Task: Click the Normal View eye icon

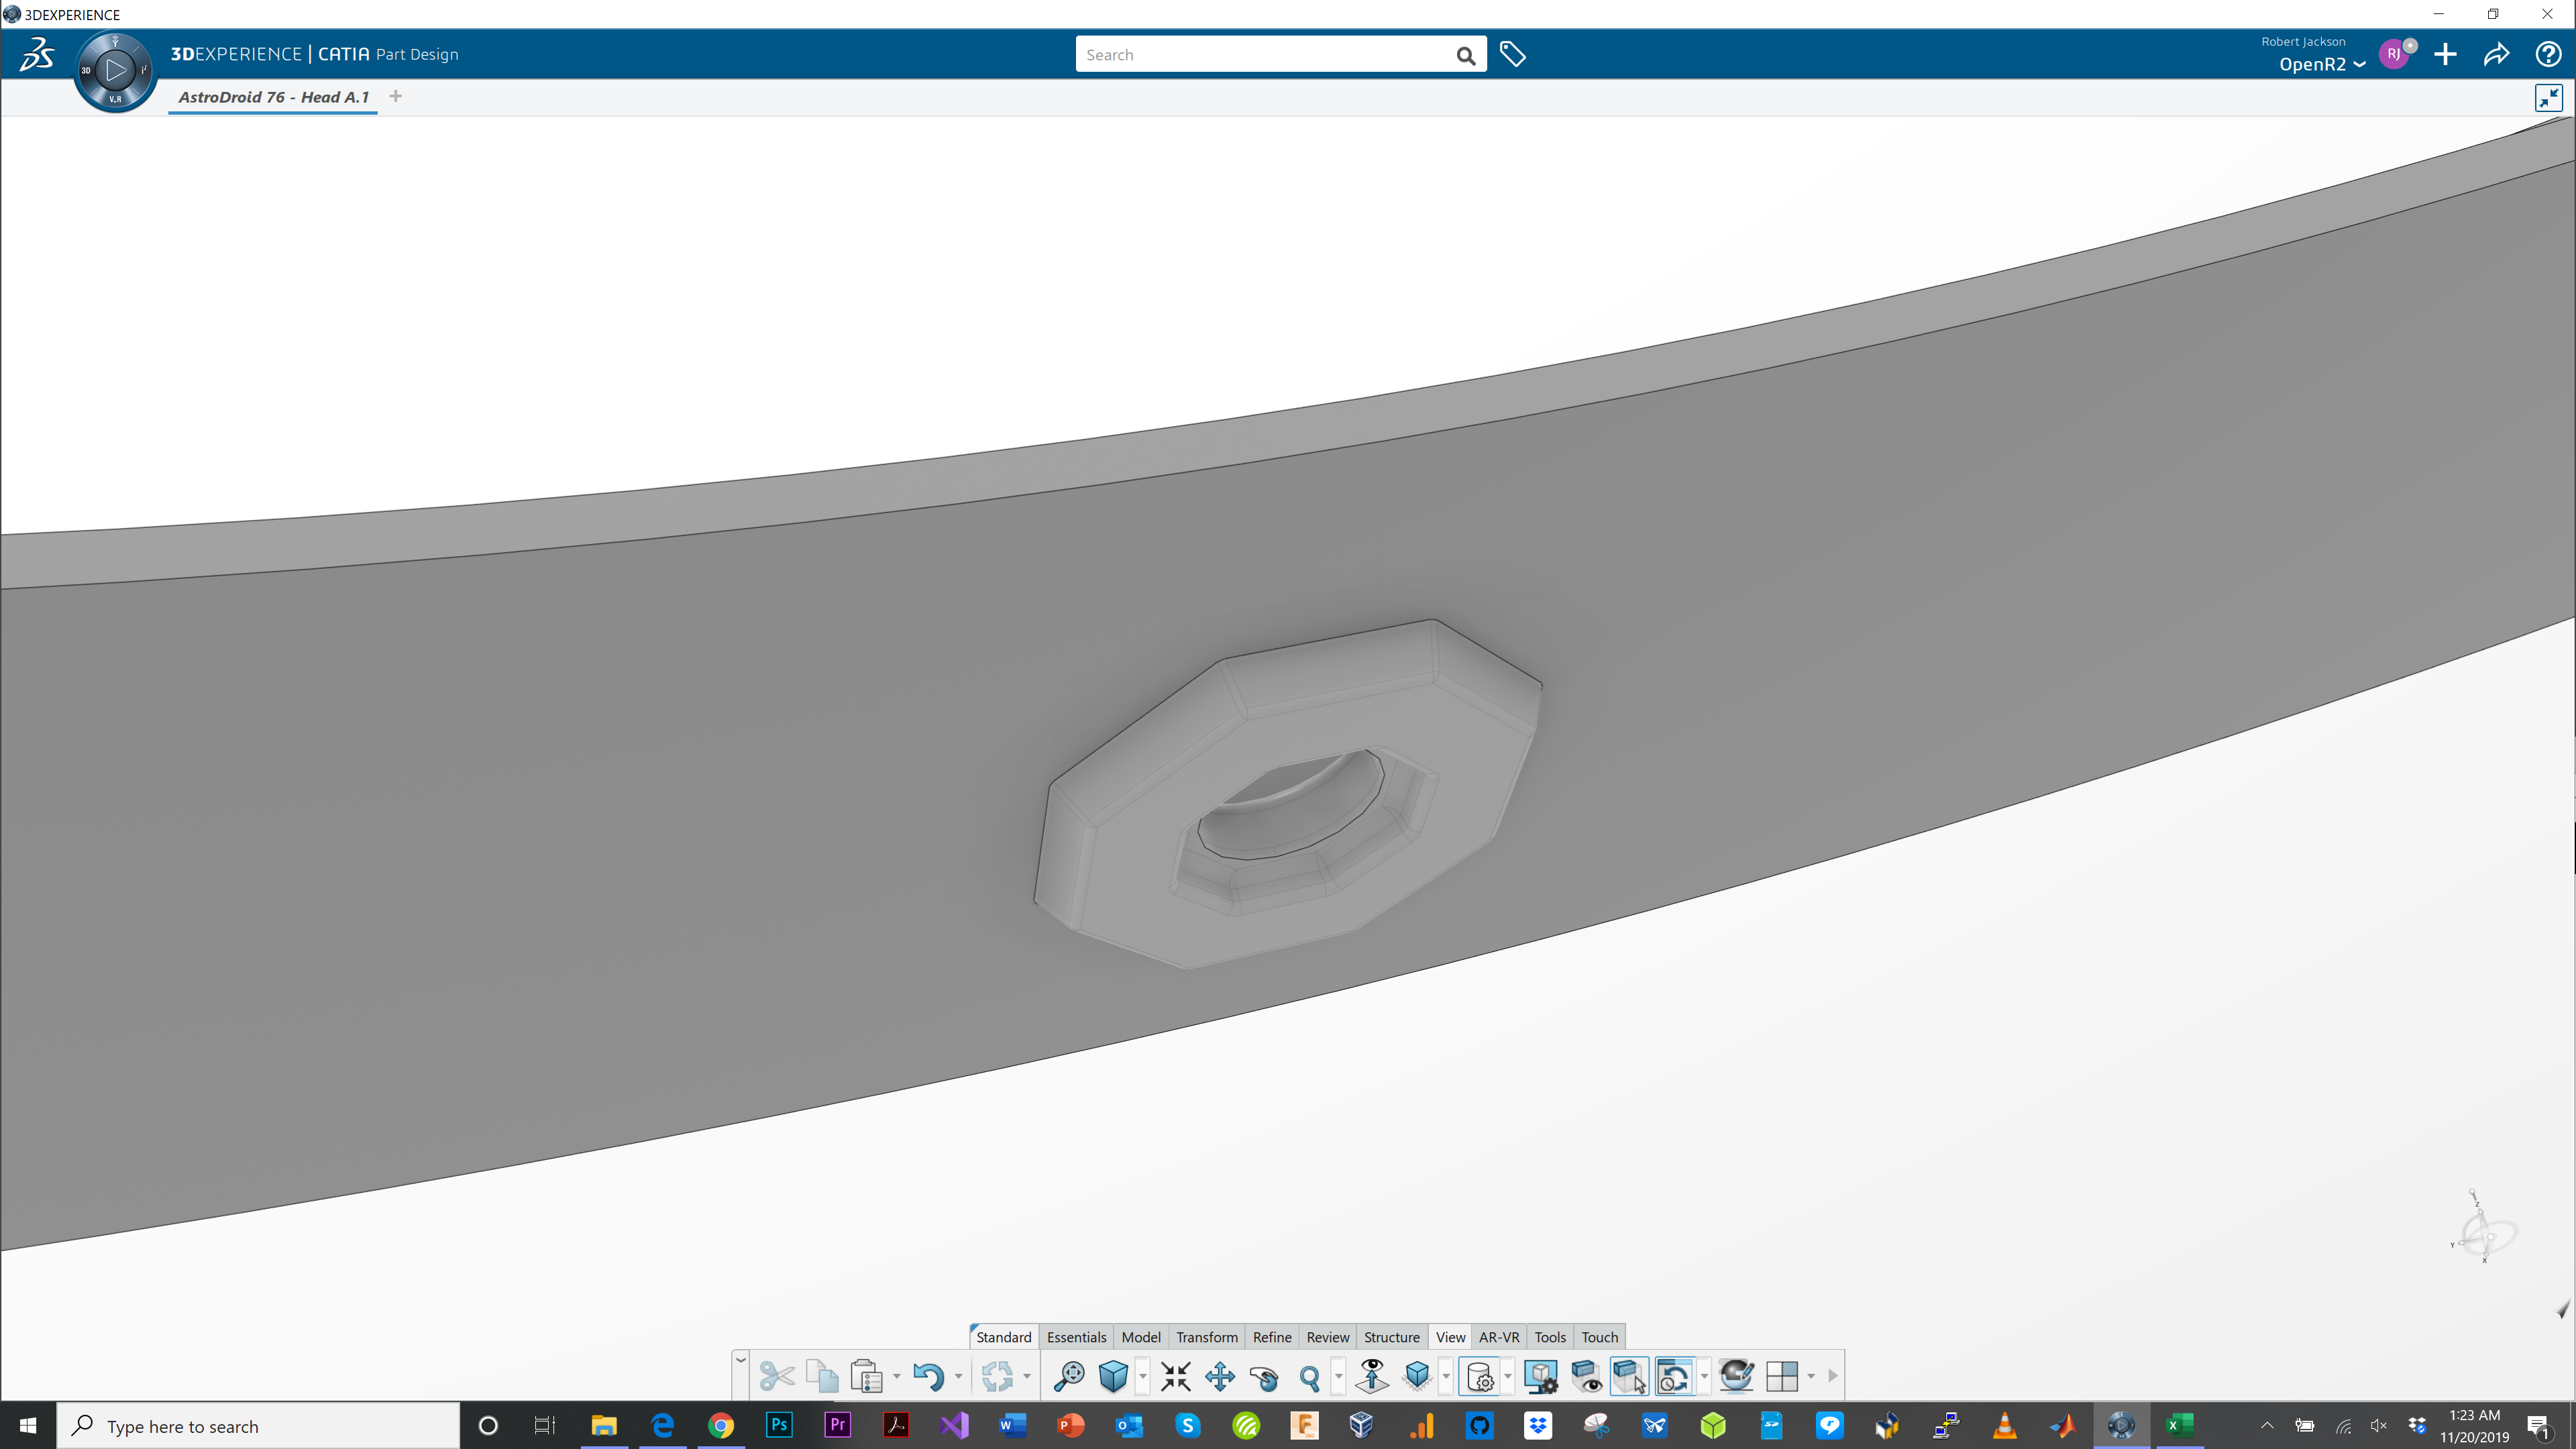Action: pos(1373,1376)
